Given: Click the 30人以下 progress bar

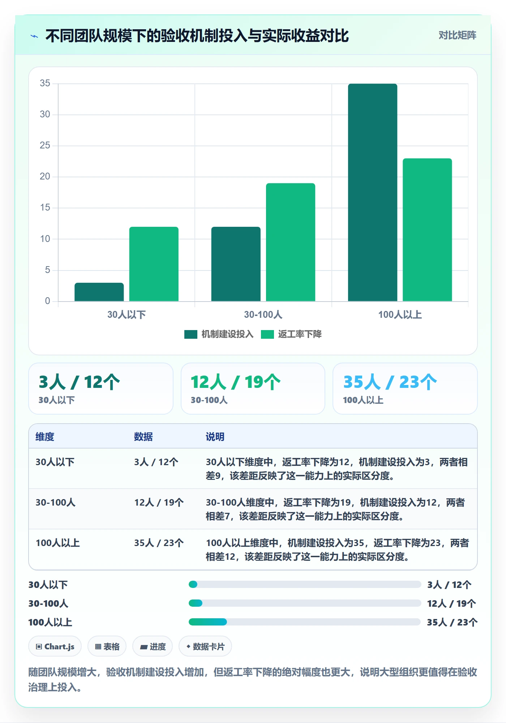Looking at the screenshot, I should point(305,584).
